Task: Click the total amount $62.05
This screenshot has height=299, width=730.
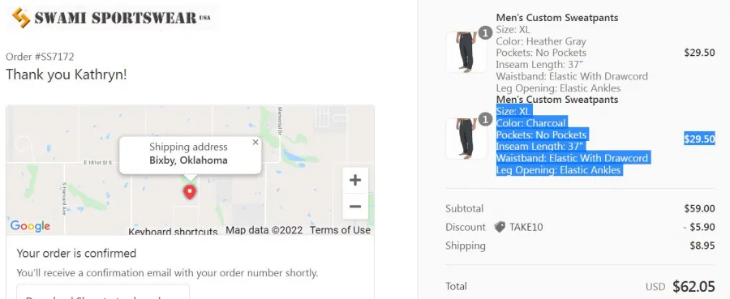Action: 693,287
